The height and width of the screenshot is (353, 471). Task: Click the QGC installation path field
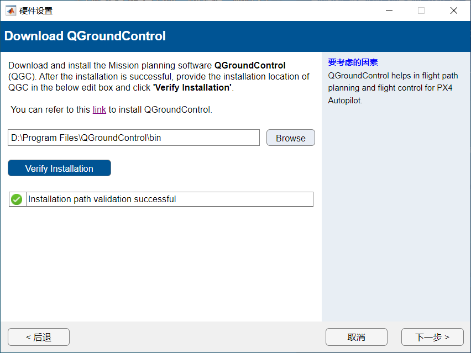pyautogui.click(x=134, y=138)
